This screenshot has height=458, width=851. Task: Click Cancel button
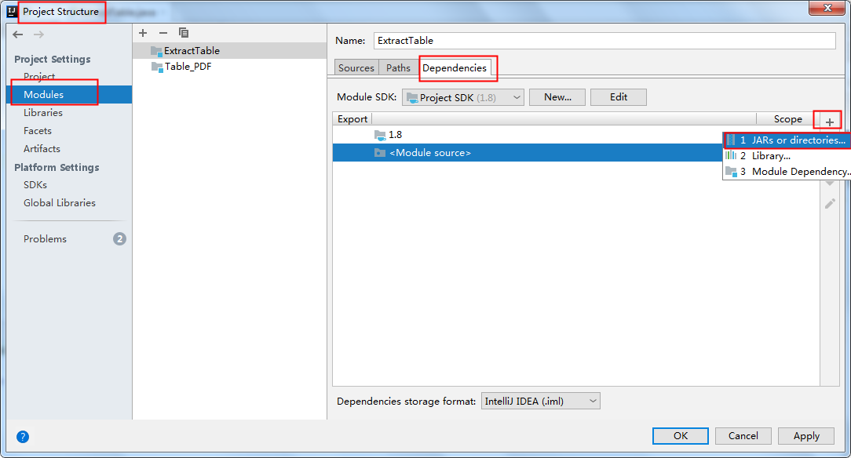click(x=743, y=436)
